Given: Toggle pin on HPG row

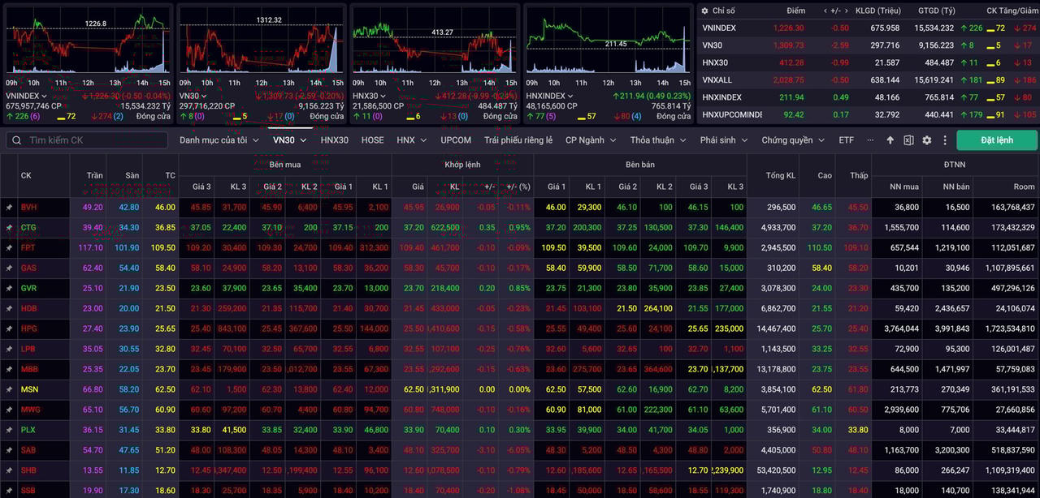Looking at the screenshot, I should [9, 329].
